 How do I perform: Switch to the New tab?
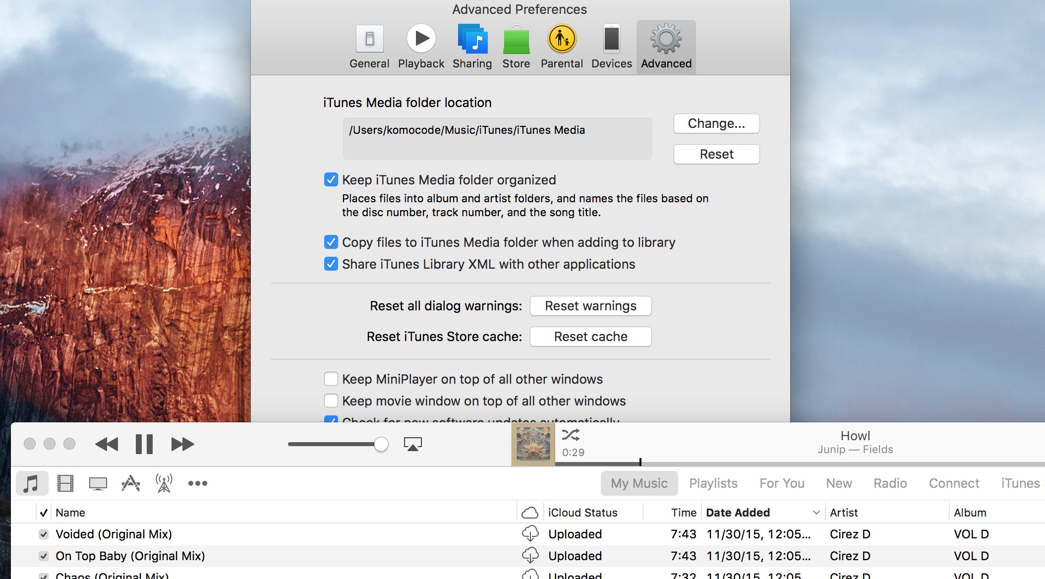[839, 483]
